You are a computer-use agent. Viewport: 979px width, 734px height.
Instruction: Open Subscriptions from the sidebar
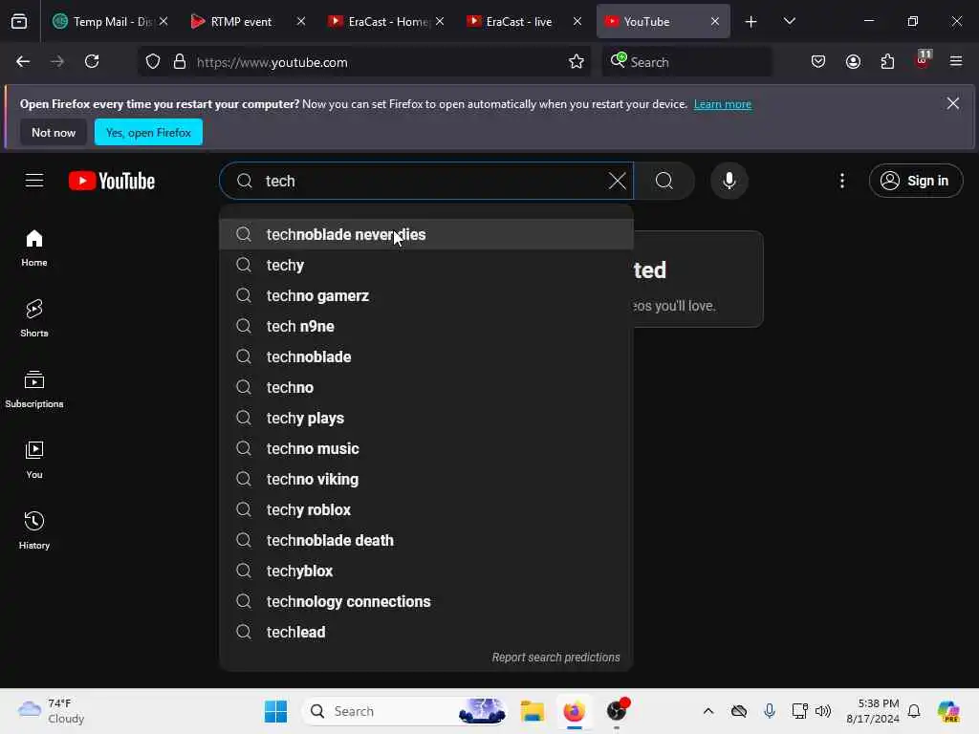(x=34, y=389)
